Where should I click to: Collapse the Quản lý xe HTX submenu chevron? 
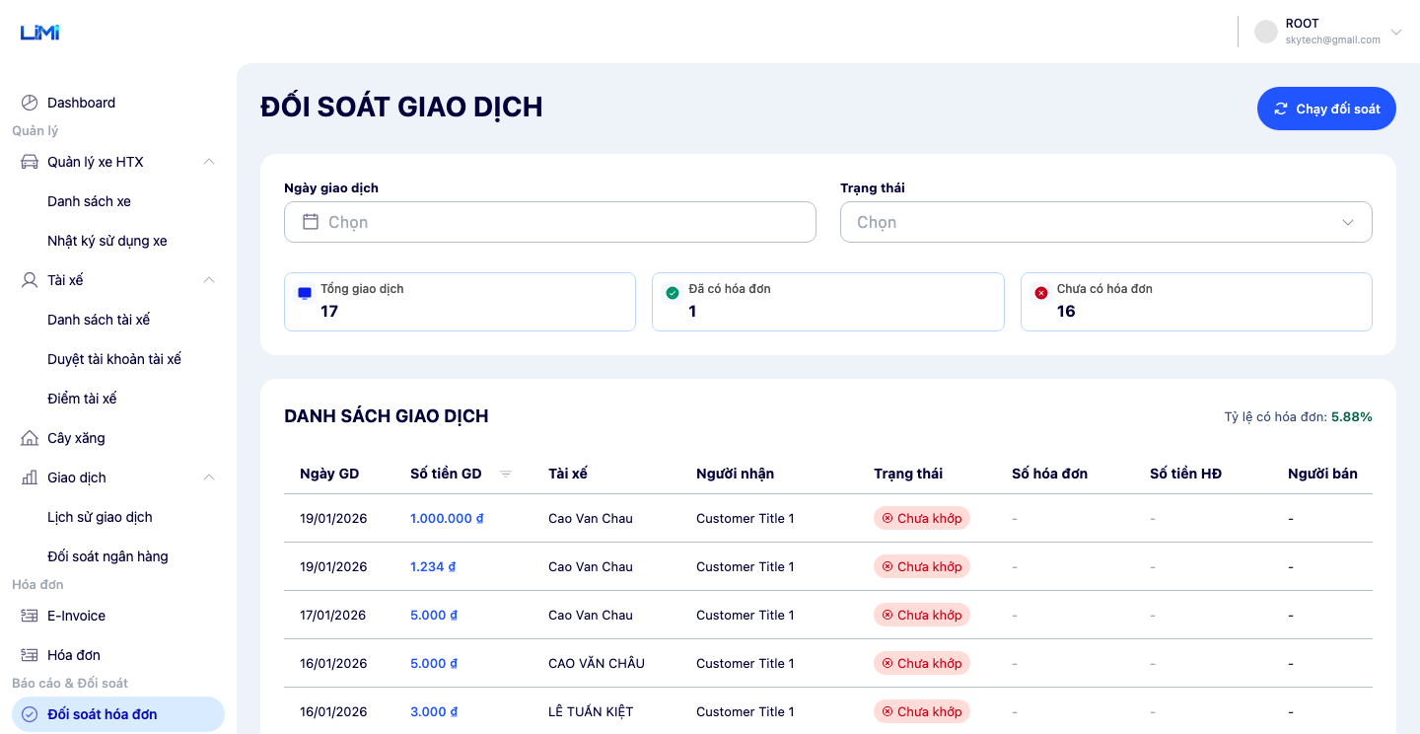pyautogui.click(x=209, y=162)
